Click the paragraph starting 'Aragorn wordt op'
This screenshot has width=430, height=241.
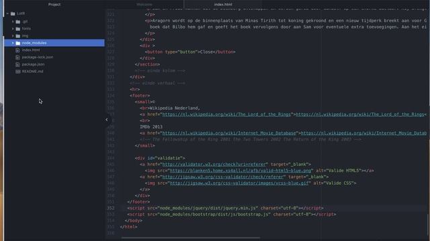coord(286,21)
